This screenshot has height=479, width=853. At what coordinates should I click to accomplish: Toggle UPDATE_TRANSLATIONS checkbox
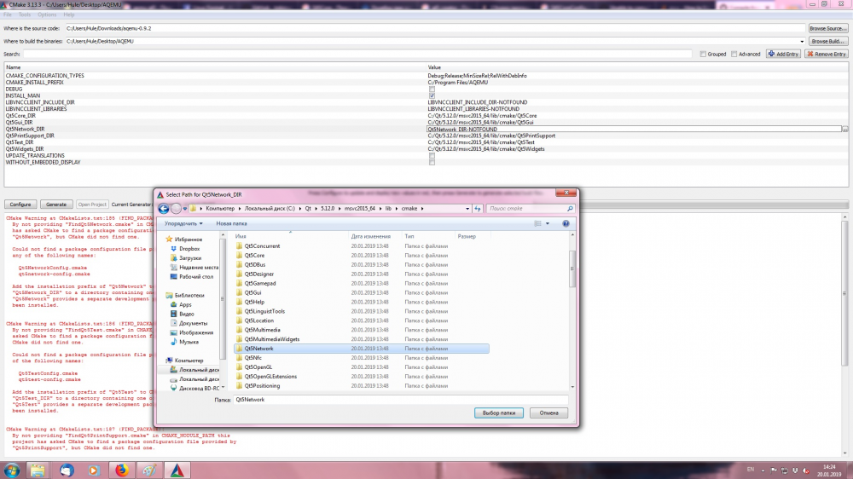click(x=432, y=155)
